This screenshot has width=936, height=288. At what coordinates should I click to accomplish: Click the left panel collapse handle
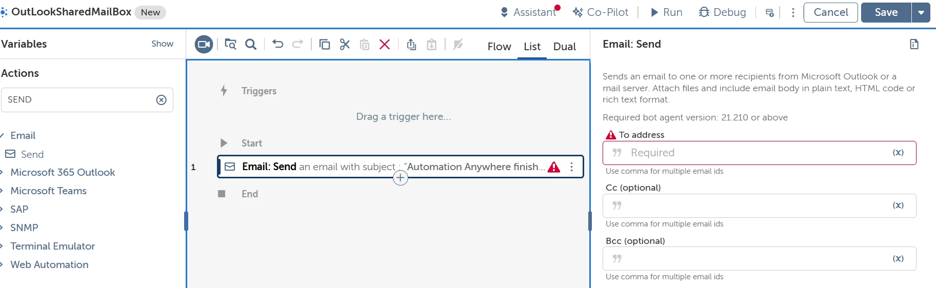186,221
